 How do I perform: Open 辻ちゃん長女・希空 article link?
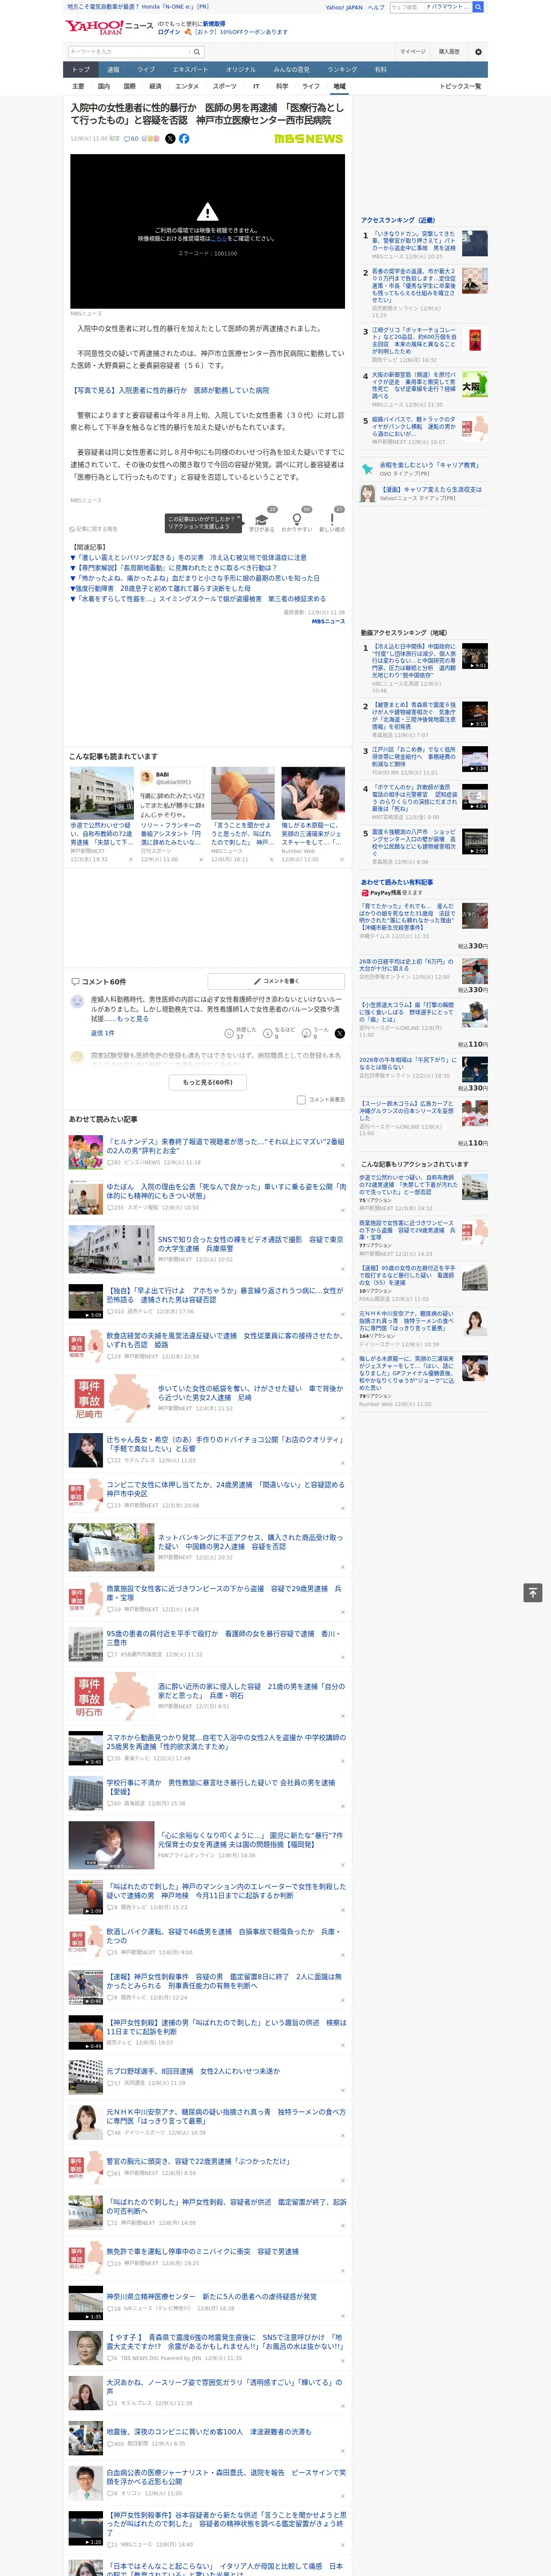click(225, 1443)
